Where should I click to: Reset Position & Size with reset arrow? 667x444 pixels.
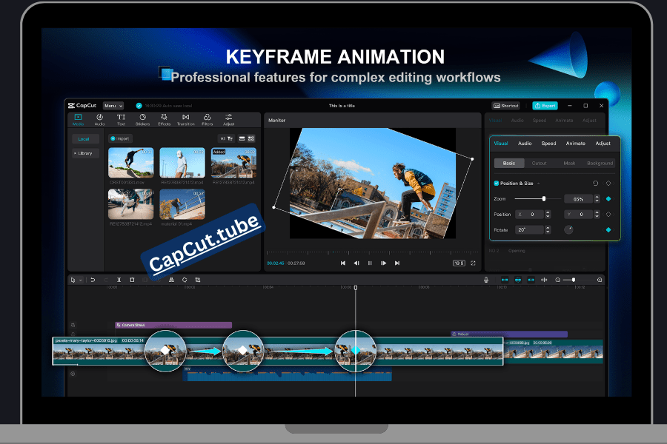tap(596, 183)
